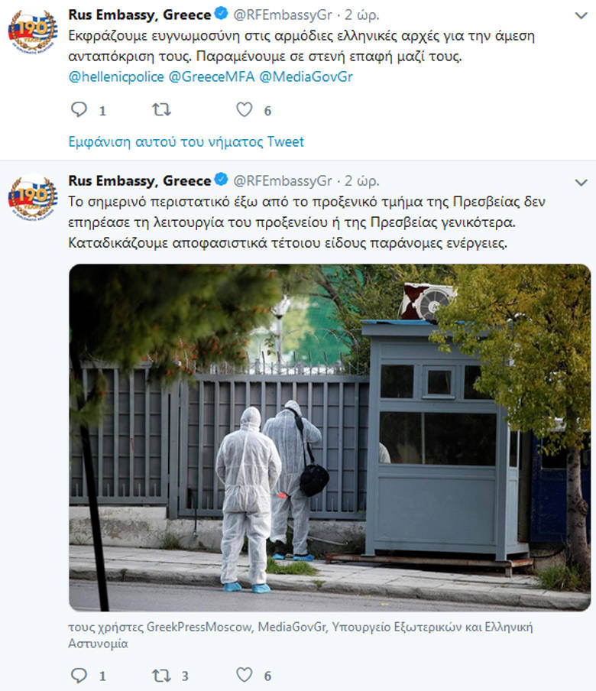Image resolution: width=596 pixels, height=691 pixels.
Task: Retweet the first tweet
Action: (161, 109)
